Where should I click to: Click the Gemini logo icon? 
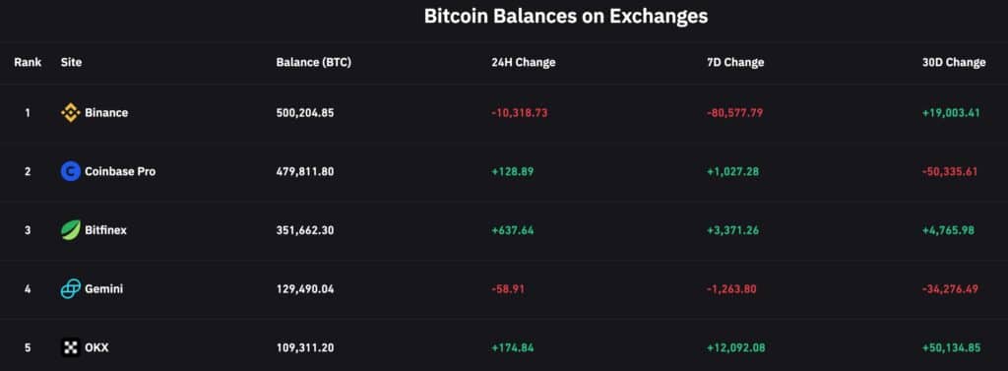tap(71, 289)
